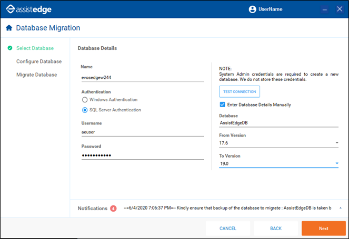This screenshot has height=239, width=349.
Task: Click the NOTE: text about admin credentials
Action: [278, 74]
